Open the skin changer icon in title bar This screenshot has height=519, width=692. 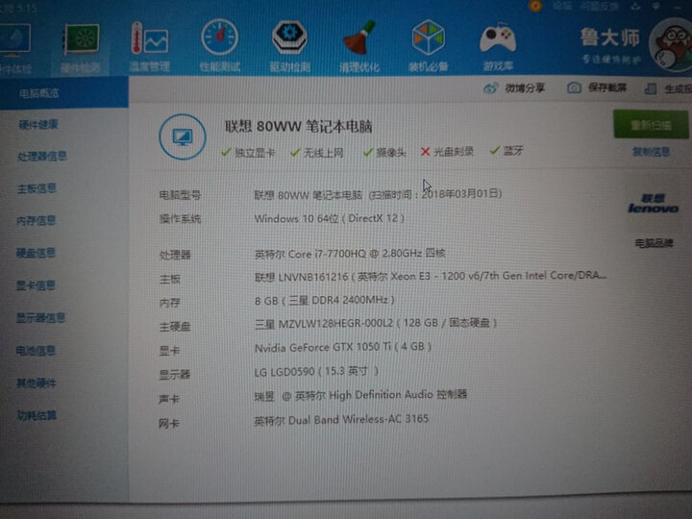(635, 6)
